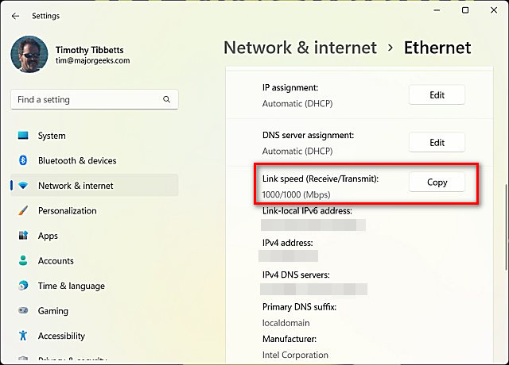Click the Bluetooth & devices icon
Image resolution: width=509 pixels, height=365 pixels.
pos(23,160)
